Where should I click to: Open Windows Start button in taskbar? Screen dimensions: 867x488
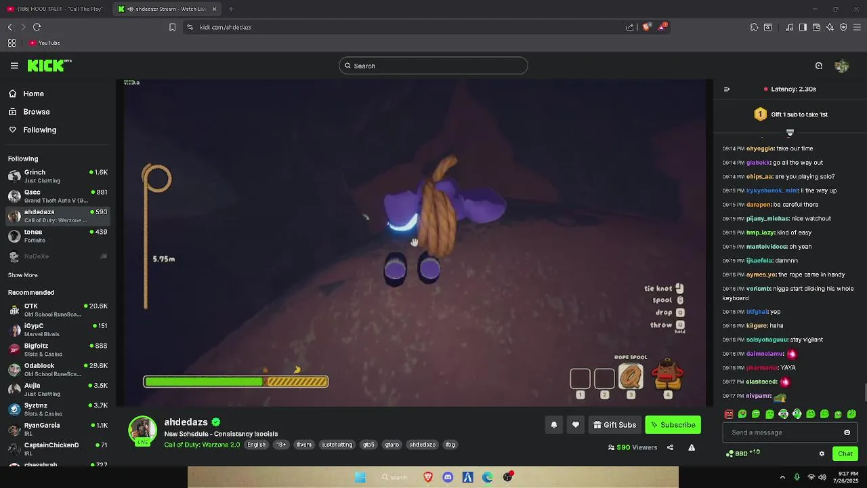point(360,477)
